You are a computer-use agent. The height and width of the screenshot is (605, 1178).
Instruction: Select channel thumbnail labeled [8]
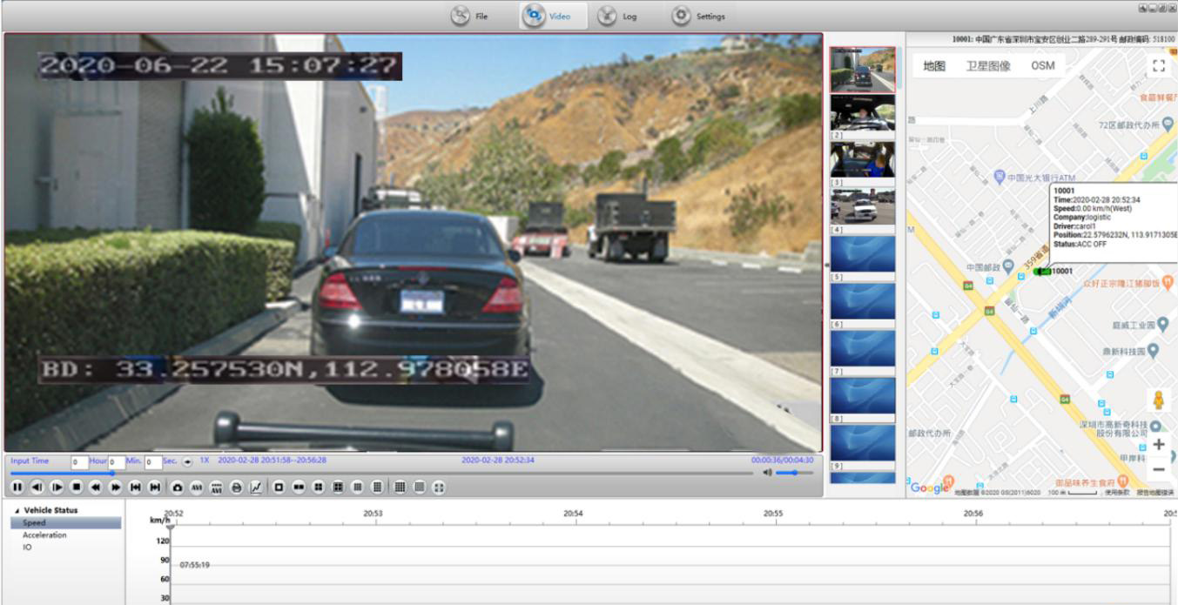point(862,395)
